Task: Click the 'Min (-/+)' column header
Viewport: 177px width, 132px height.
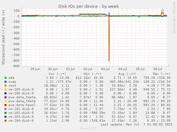Action: tap(92, 74)
